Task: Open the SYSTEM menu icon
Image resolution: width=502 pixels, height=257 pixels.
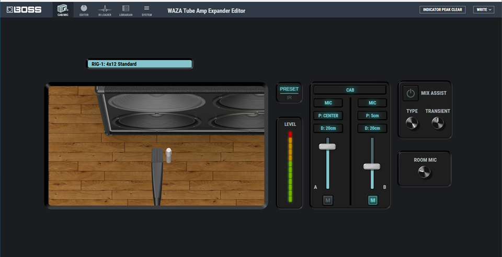Action: [x=146, y=10]
